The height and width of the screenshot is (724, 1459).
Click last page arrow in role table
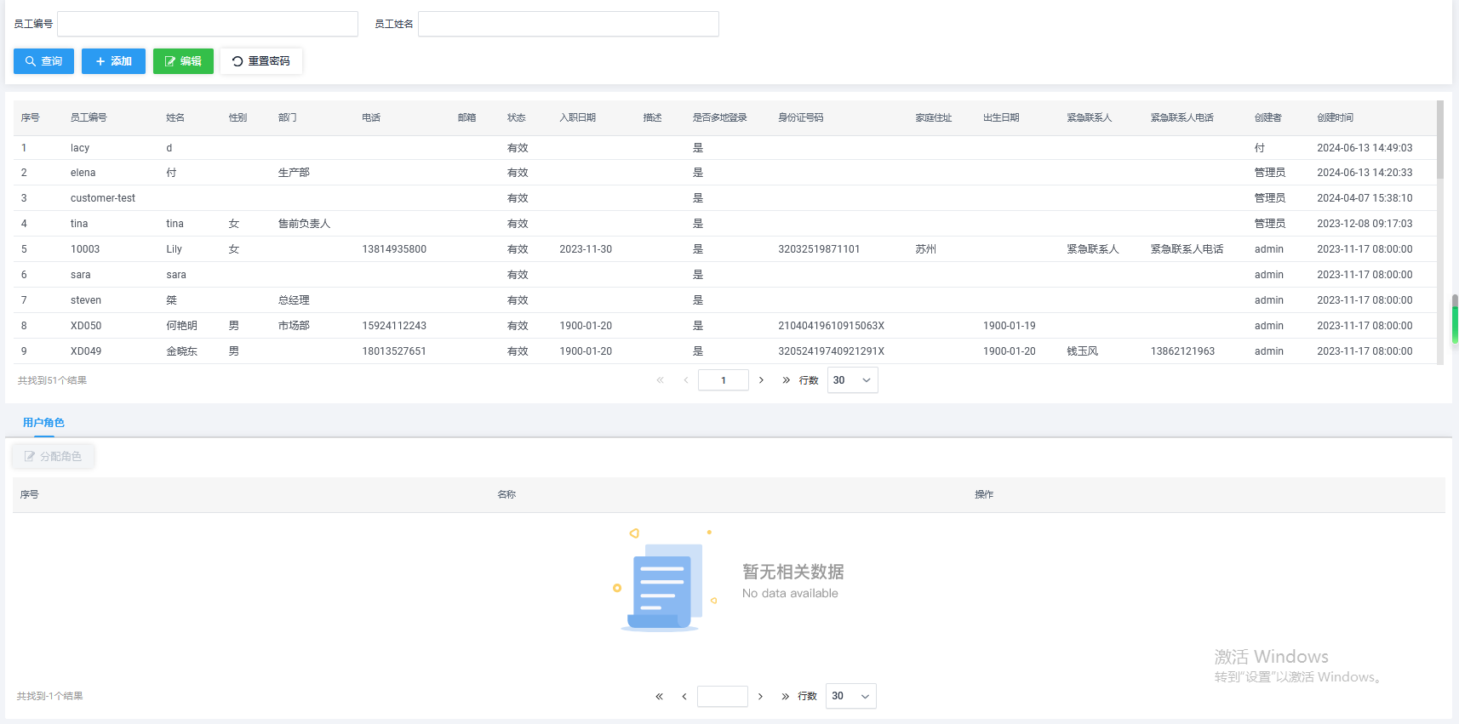pos(785,696)
